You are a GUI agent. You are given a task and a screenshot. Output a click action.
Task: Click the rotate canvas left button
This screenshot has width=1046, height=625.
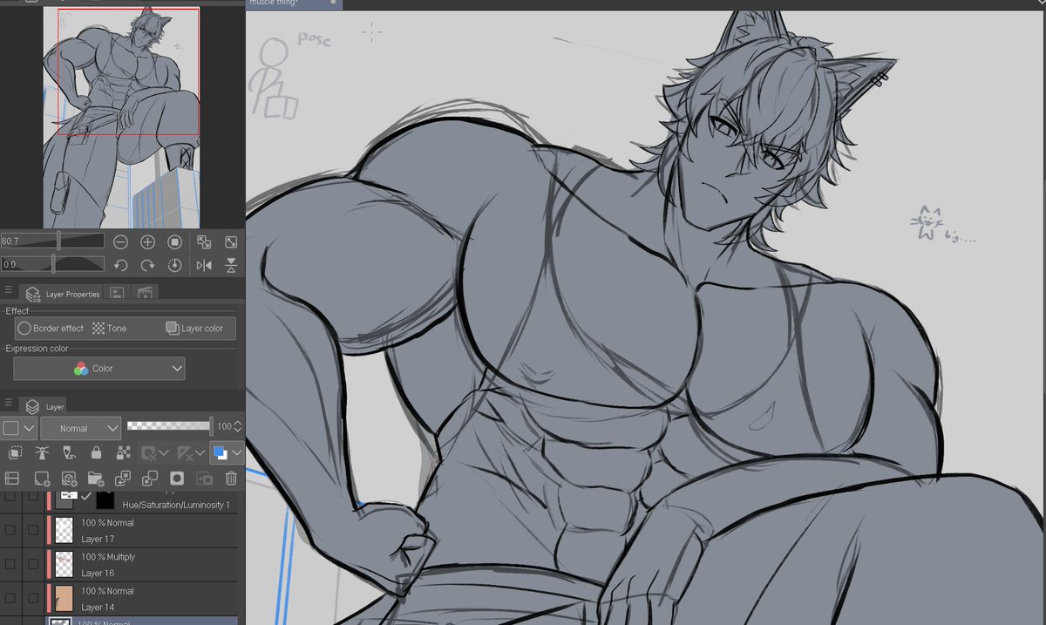tap(122, 265)
